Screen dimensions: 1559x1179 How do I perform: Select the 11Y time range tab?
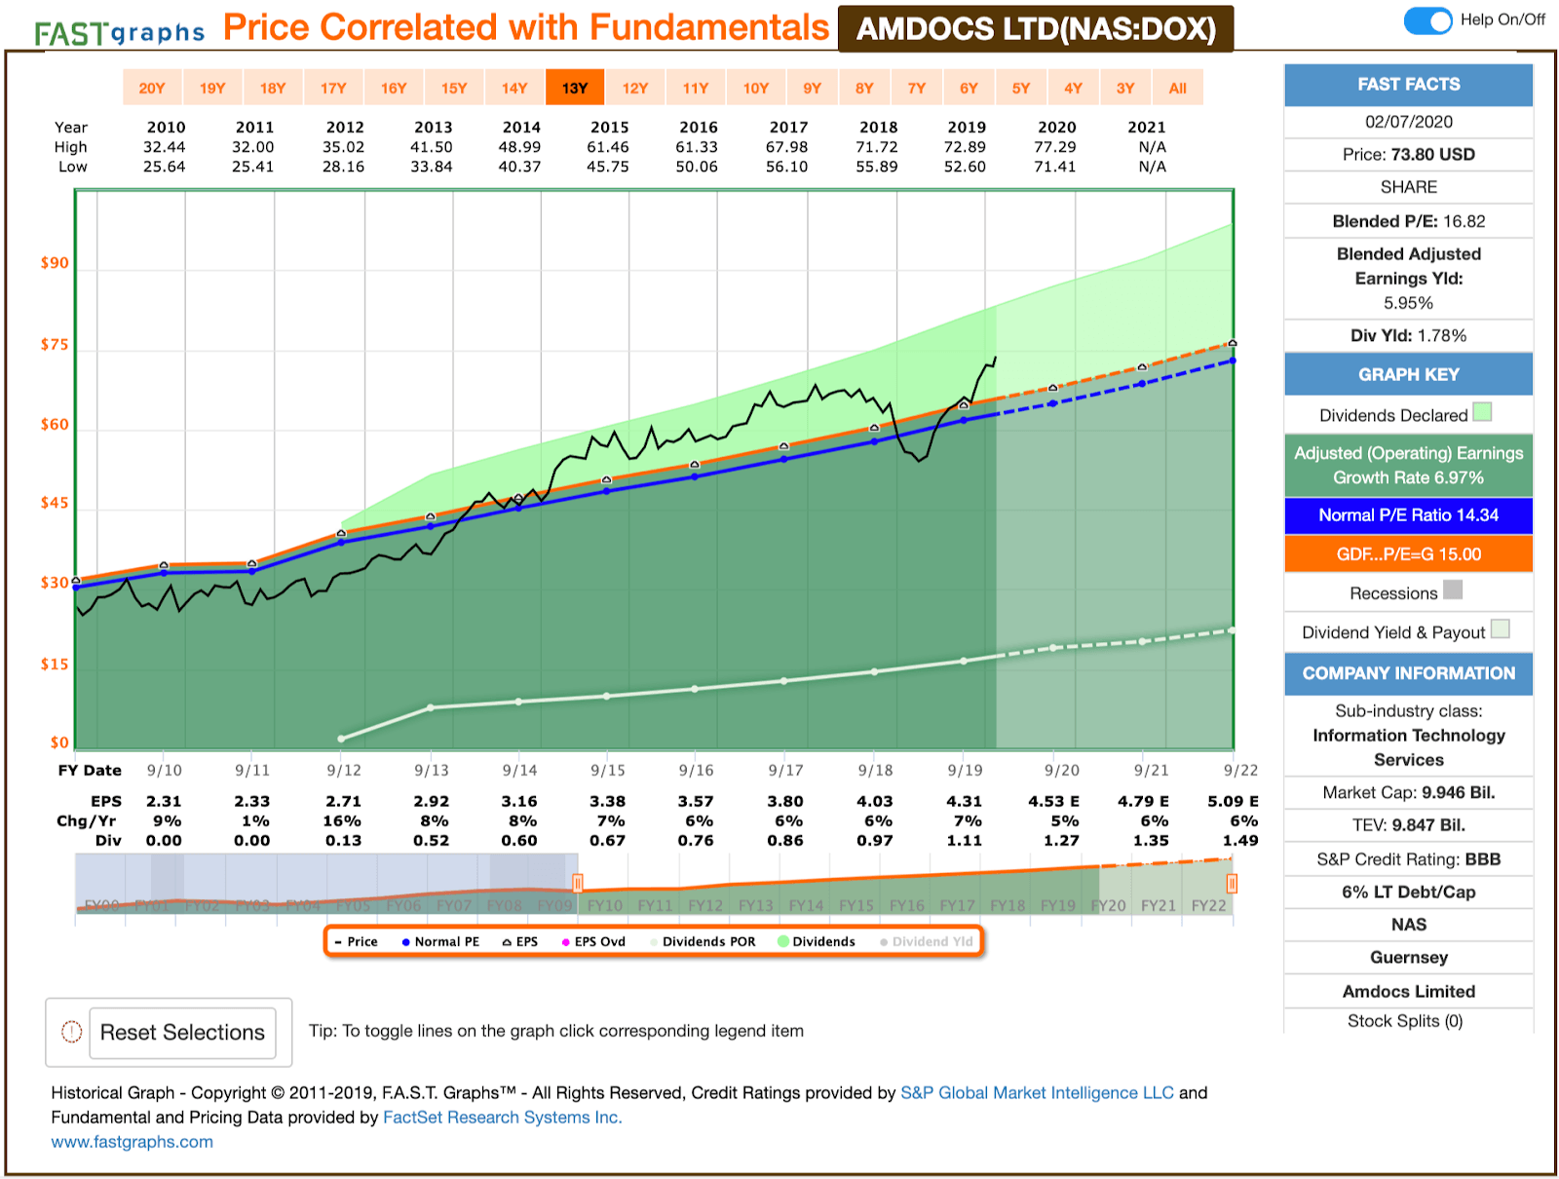point(696,88)
